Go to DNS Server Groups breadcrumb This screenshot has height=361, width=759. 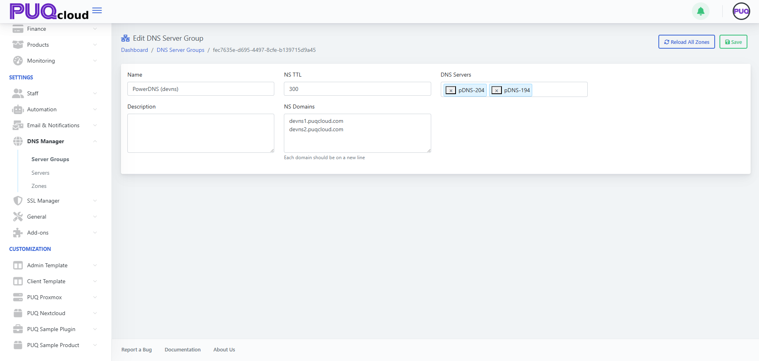tap(180, 50)
